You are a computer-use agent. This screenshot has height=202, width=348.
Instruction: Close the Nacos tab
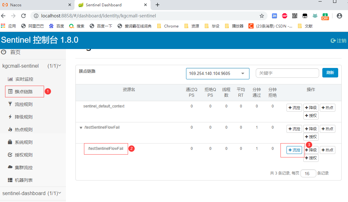click(x=70, y=5)
